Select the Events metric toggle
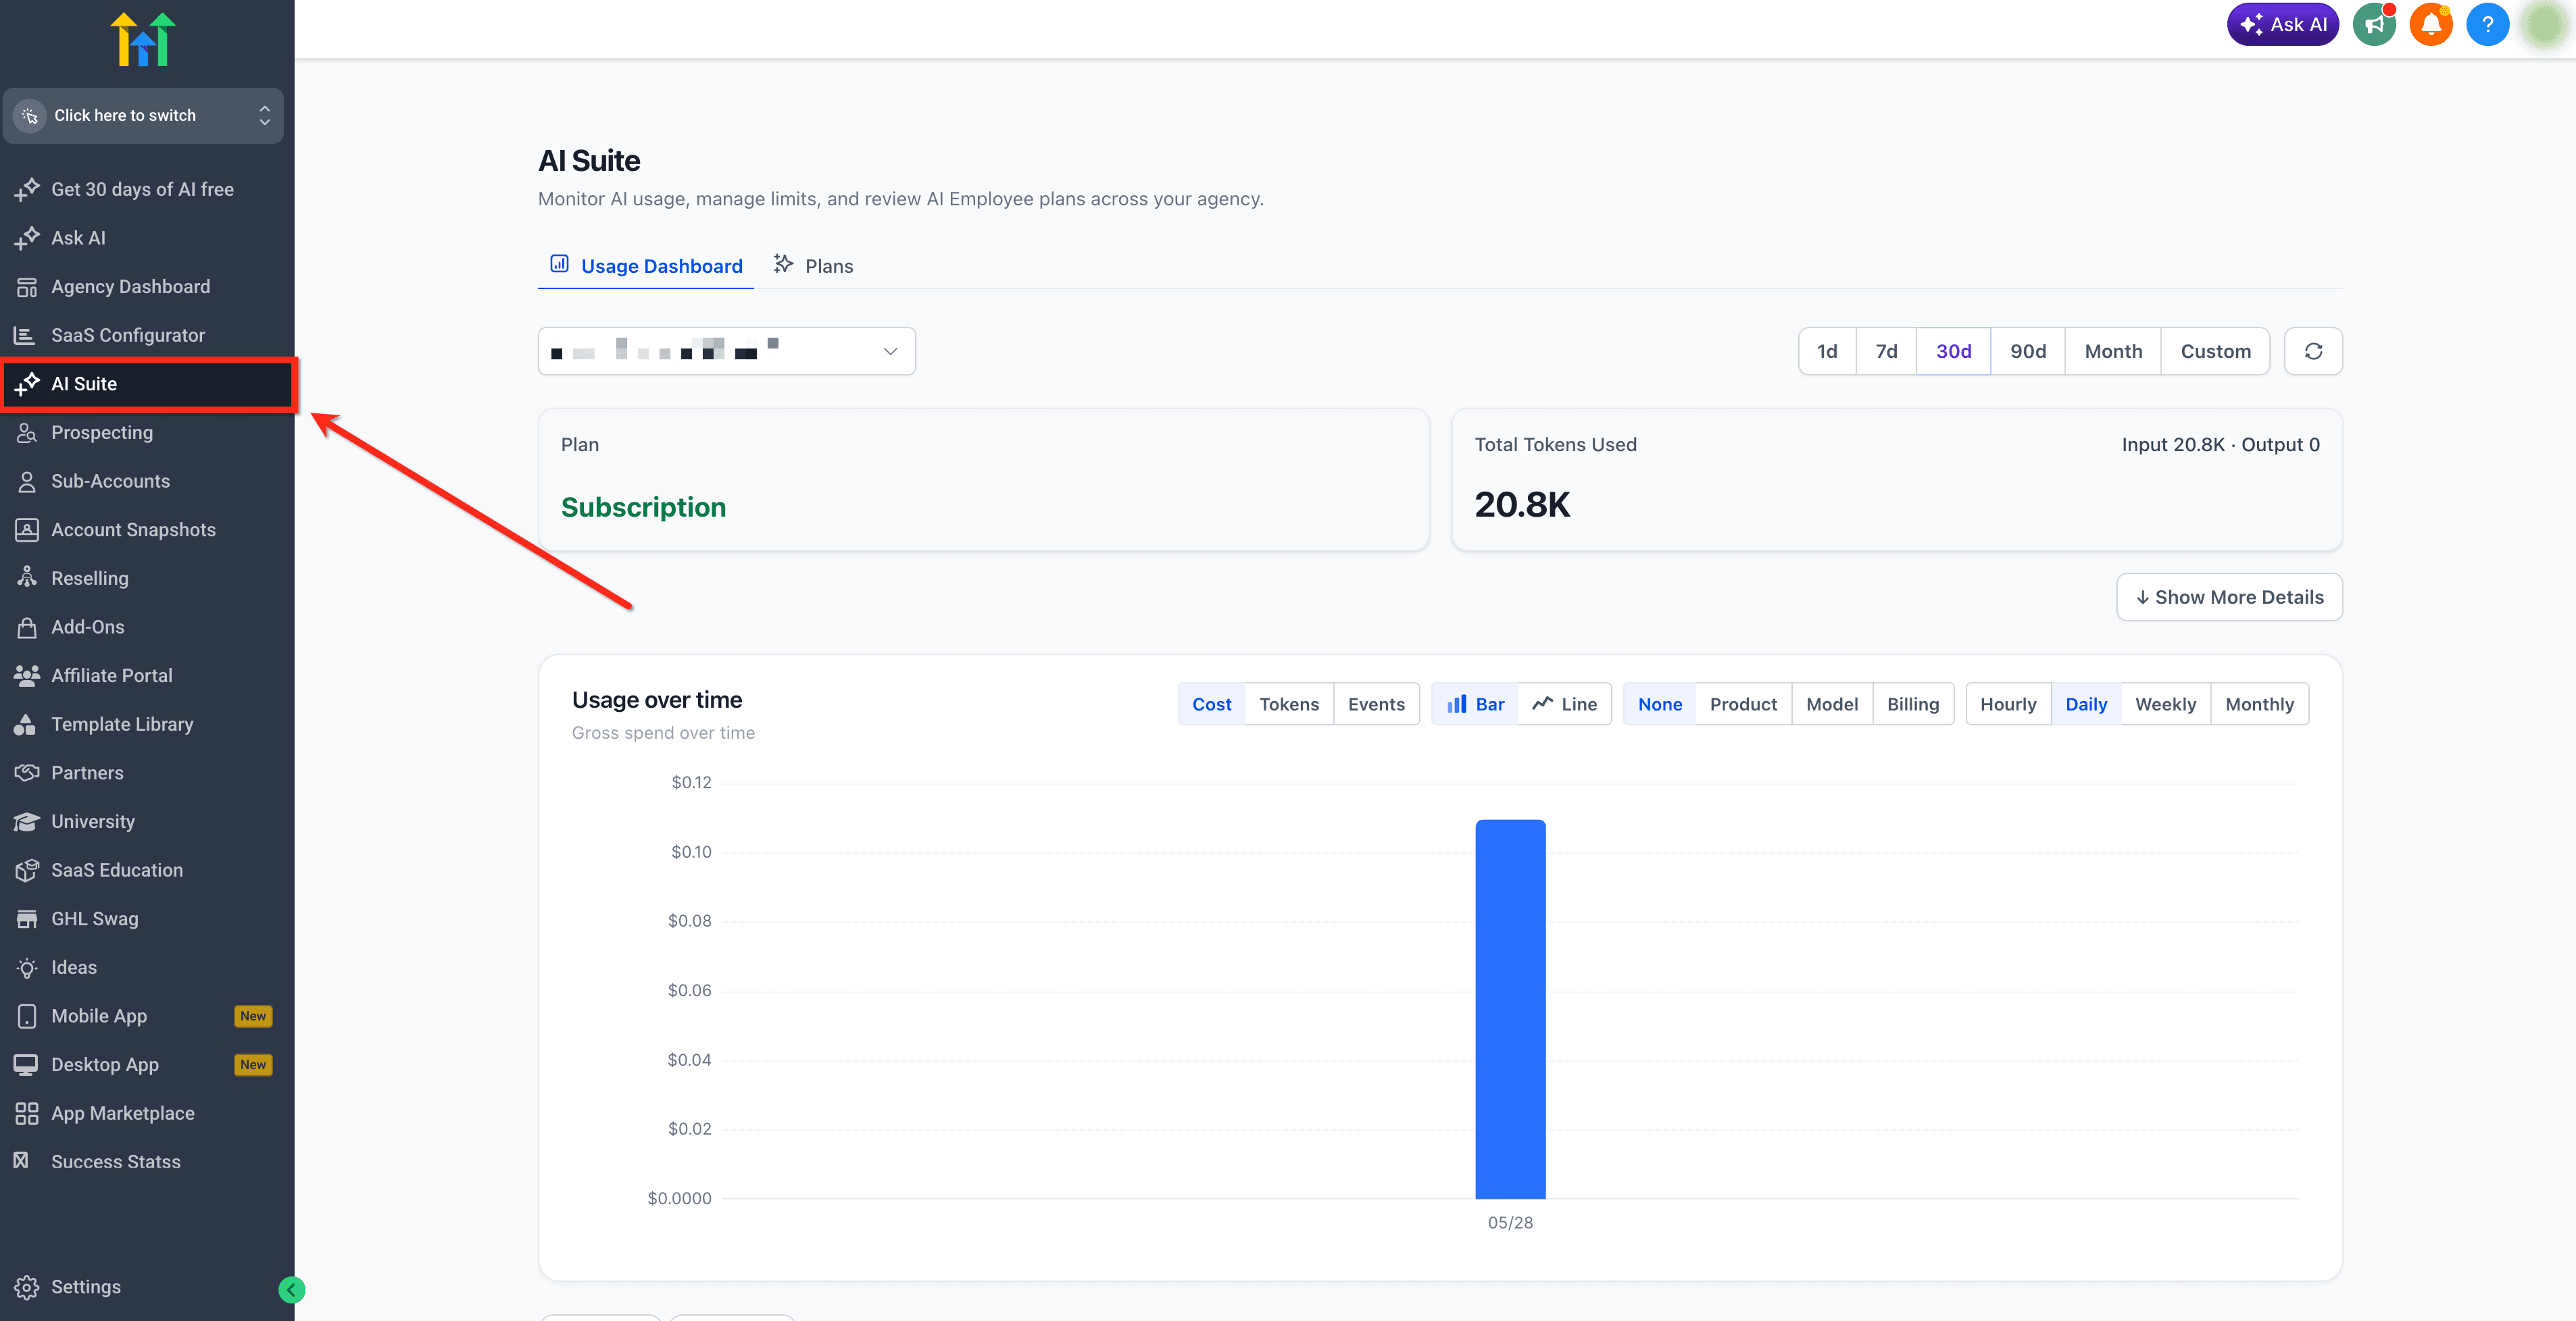2576x1321 pixels. (1376, 704)
